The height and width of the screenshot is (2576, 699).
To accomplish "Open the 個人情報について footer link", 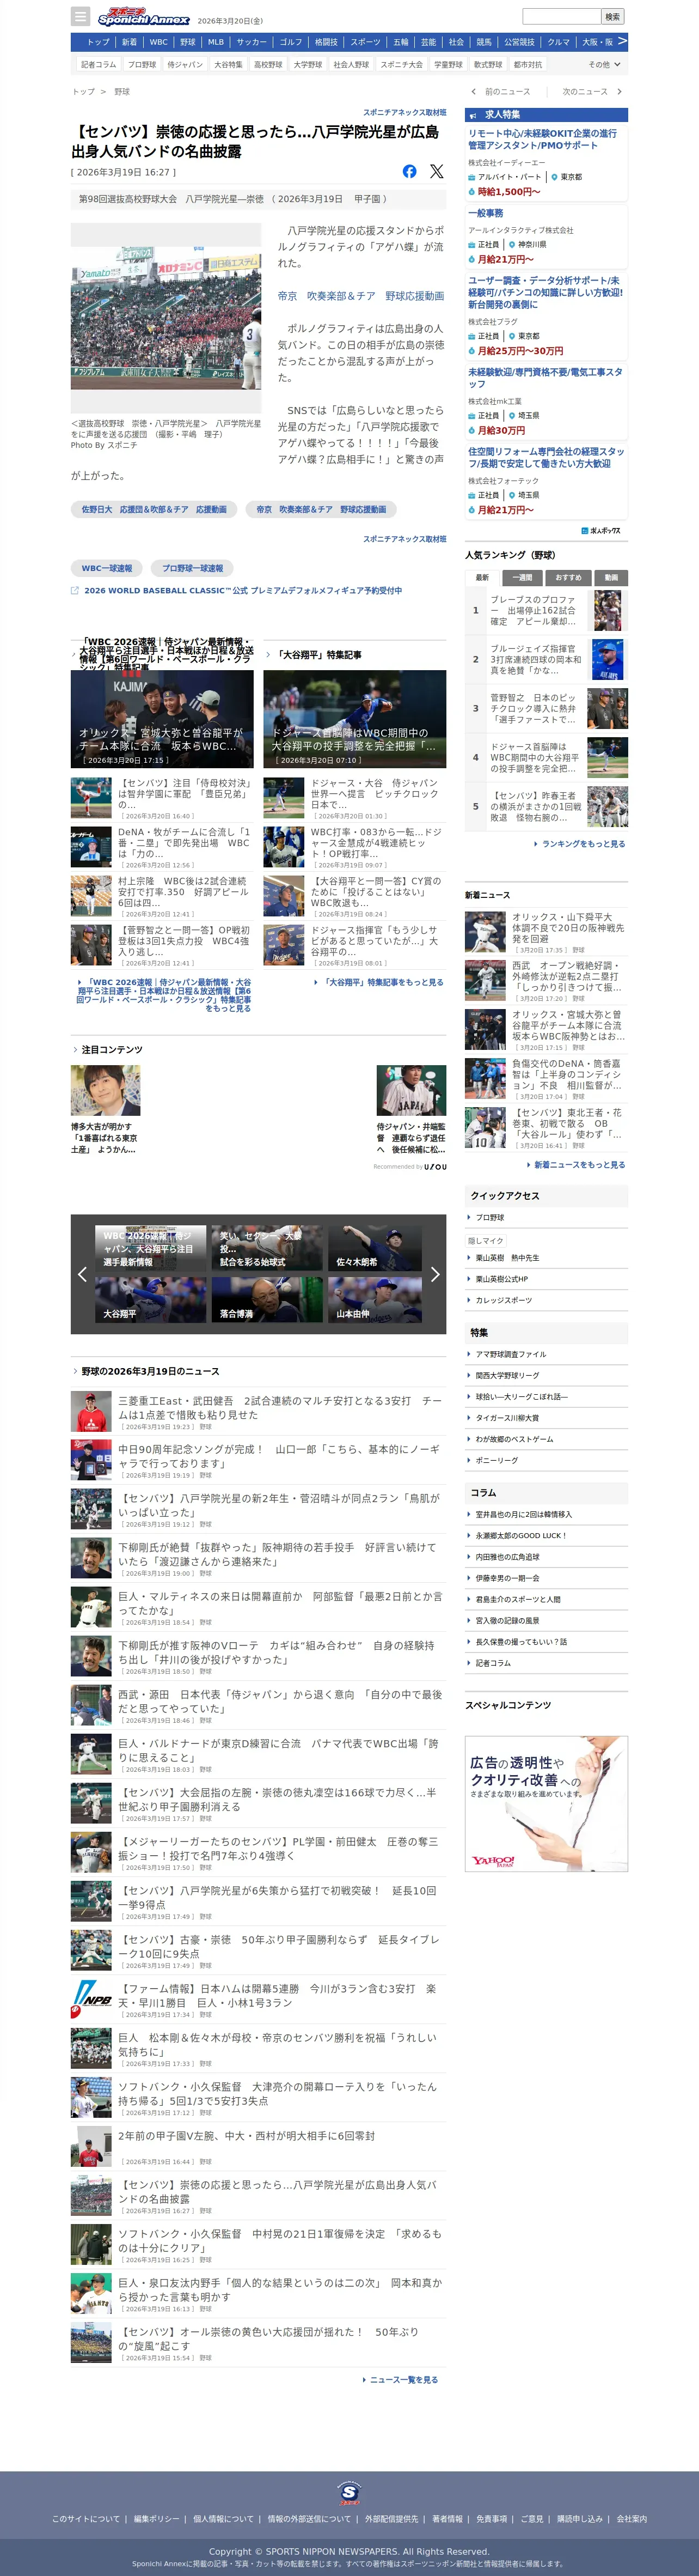I will coord(224,2519).
